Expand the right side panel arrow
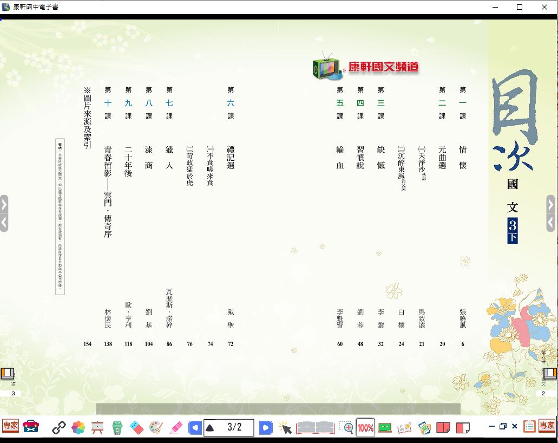 (x=550, y=204)
